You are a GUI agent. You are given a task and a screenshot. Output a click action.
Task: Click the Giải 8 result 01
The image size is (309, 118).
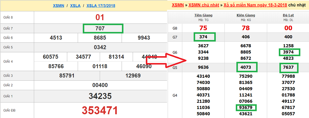tap(100, 17)
